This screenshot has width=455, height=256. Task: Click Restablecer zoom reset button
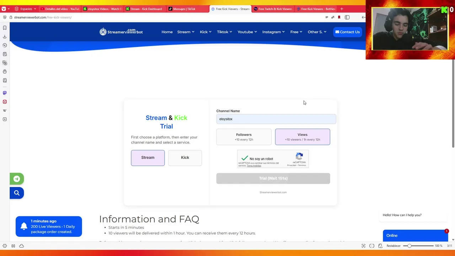click(394, 246)
